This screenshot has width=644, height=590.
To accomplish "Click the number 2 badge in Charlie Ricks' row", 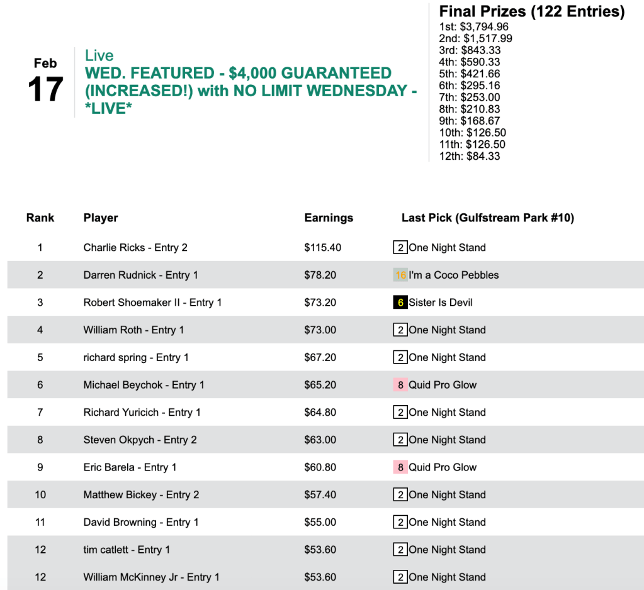I will [400, 248].
